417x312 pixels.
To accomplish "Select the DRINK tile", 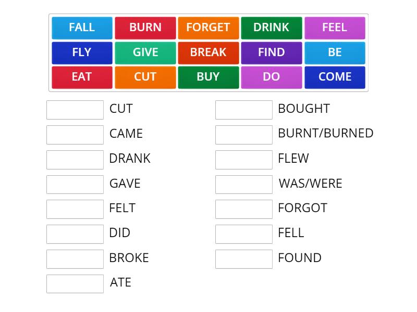I will coord(272,28).
